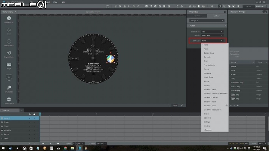269x151 pixels.
Task: Expand the Action dropdown showing Open App
Action: [212, 35]
